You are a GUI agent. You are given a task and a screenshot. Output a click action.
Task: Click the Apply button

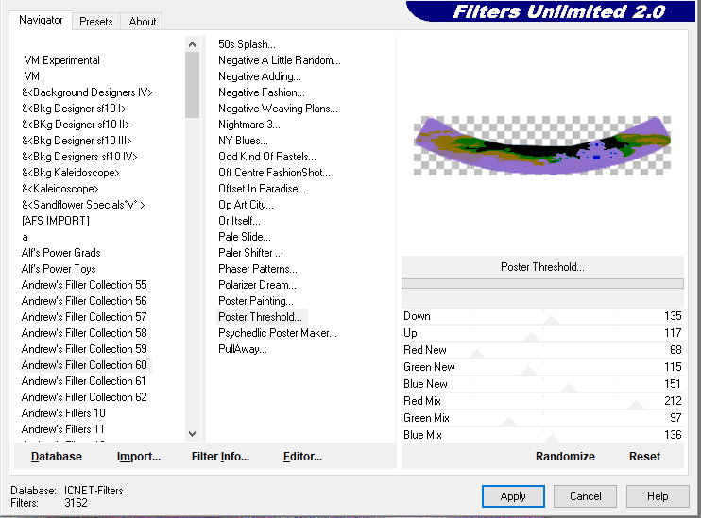click(x=513, y=496)
